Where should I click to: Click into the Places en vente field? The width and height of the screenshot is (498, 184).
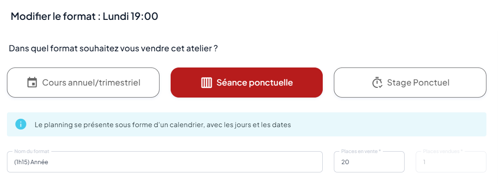click(x=369, y=162)
